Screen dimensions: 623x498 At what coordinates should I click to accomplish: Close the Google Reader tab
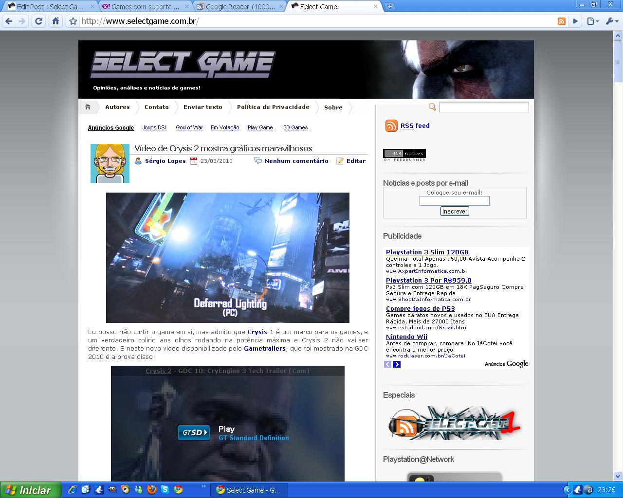click(282, 7)
